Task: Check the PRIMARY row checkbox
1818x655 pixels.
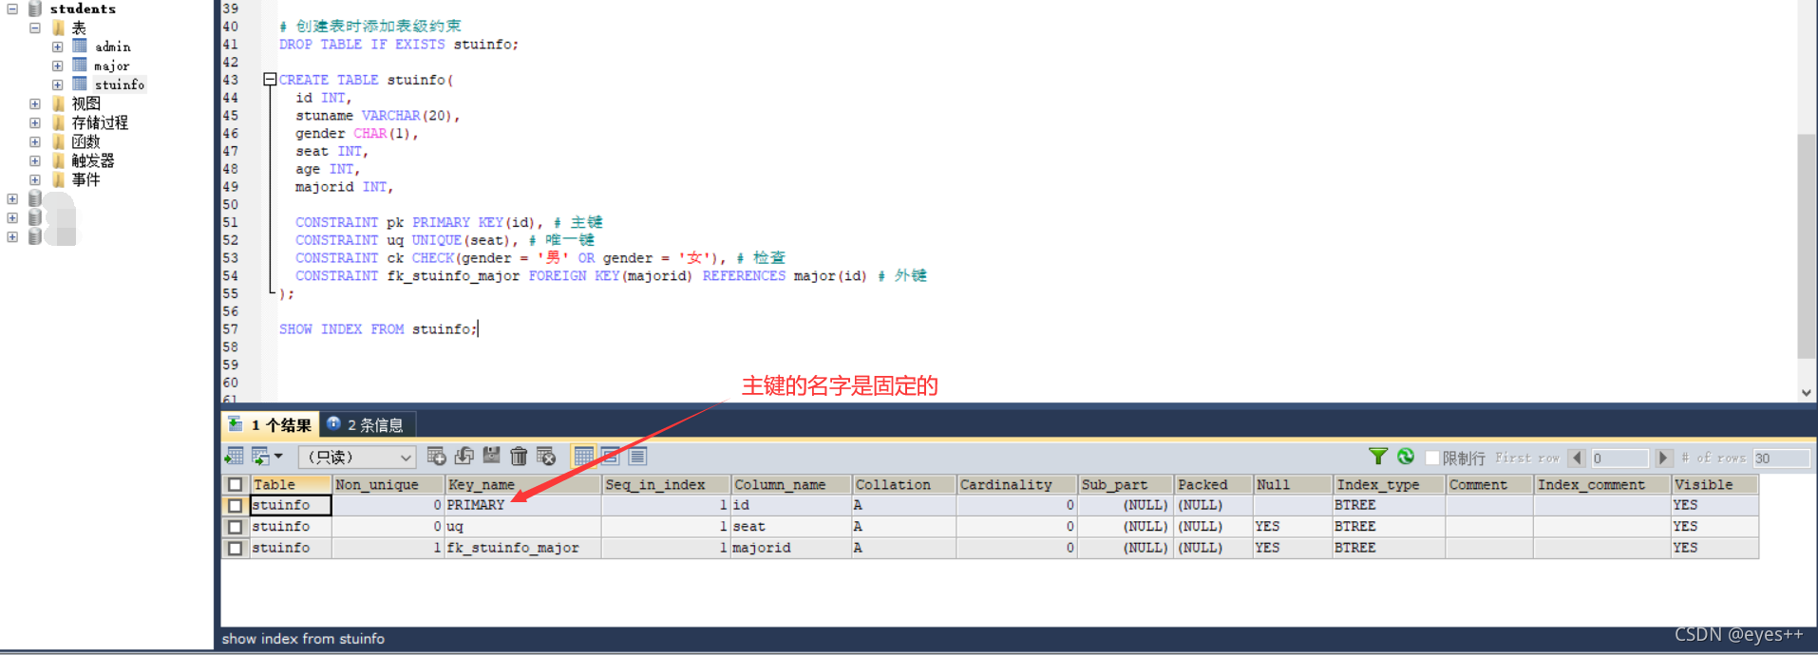Action: 235,505
